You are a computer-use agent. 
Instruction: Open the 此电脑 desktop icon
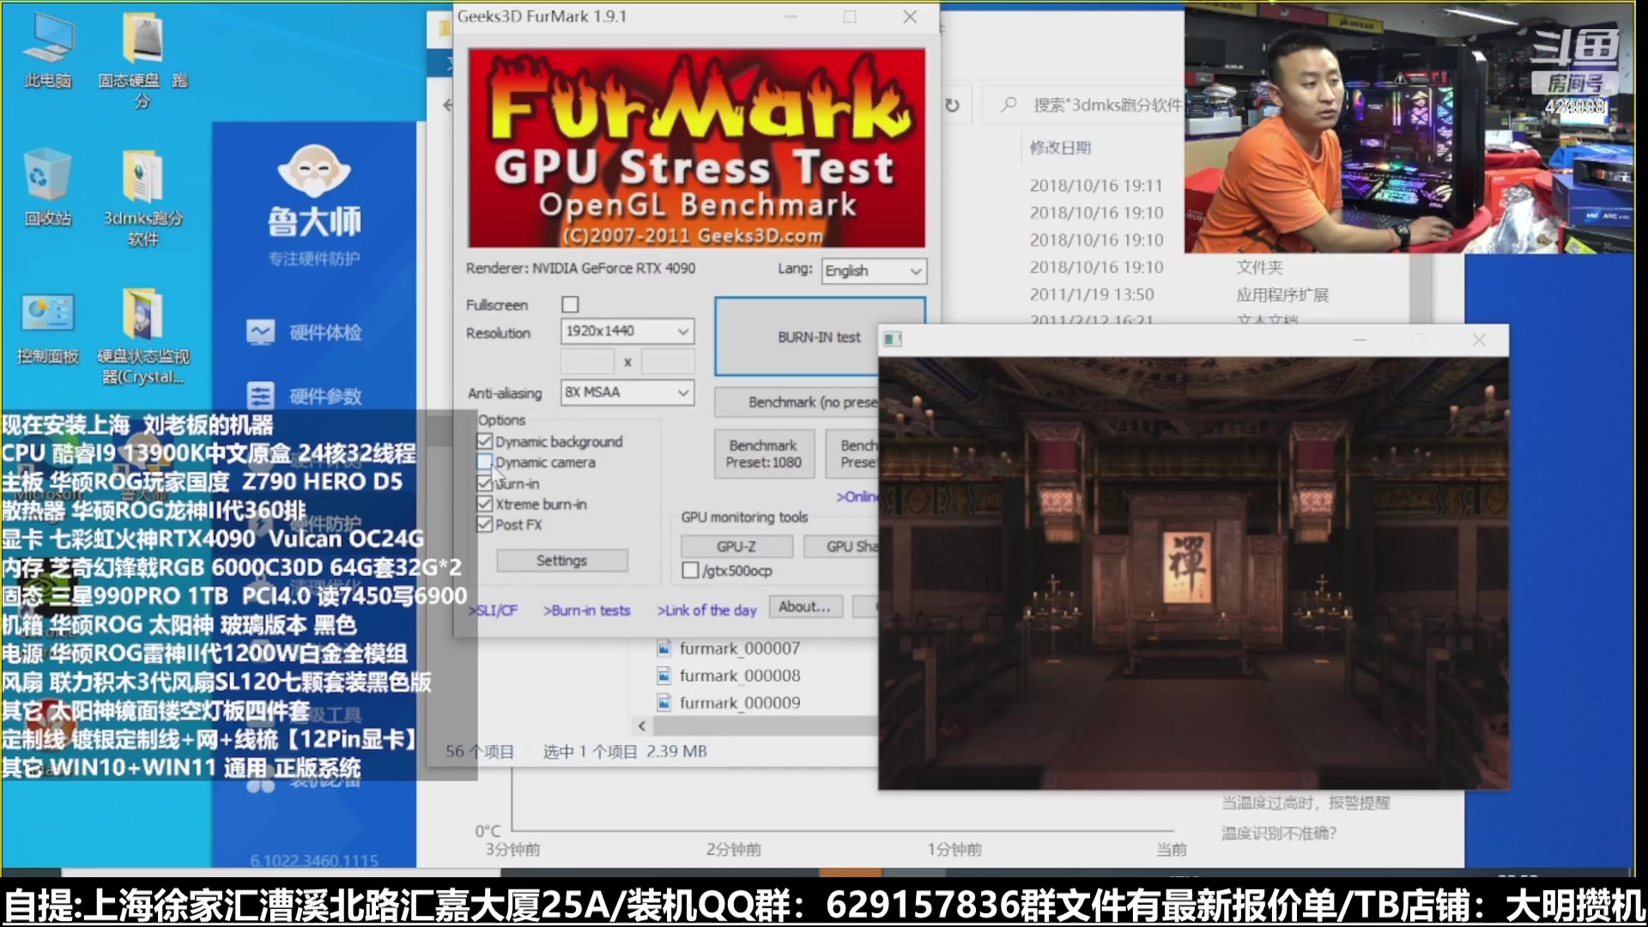48,51
